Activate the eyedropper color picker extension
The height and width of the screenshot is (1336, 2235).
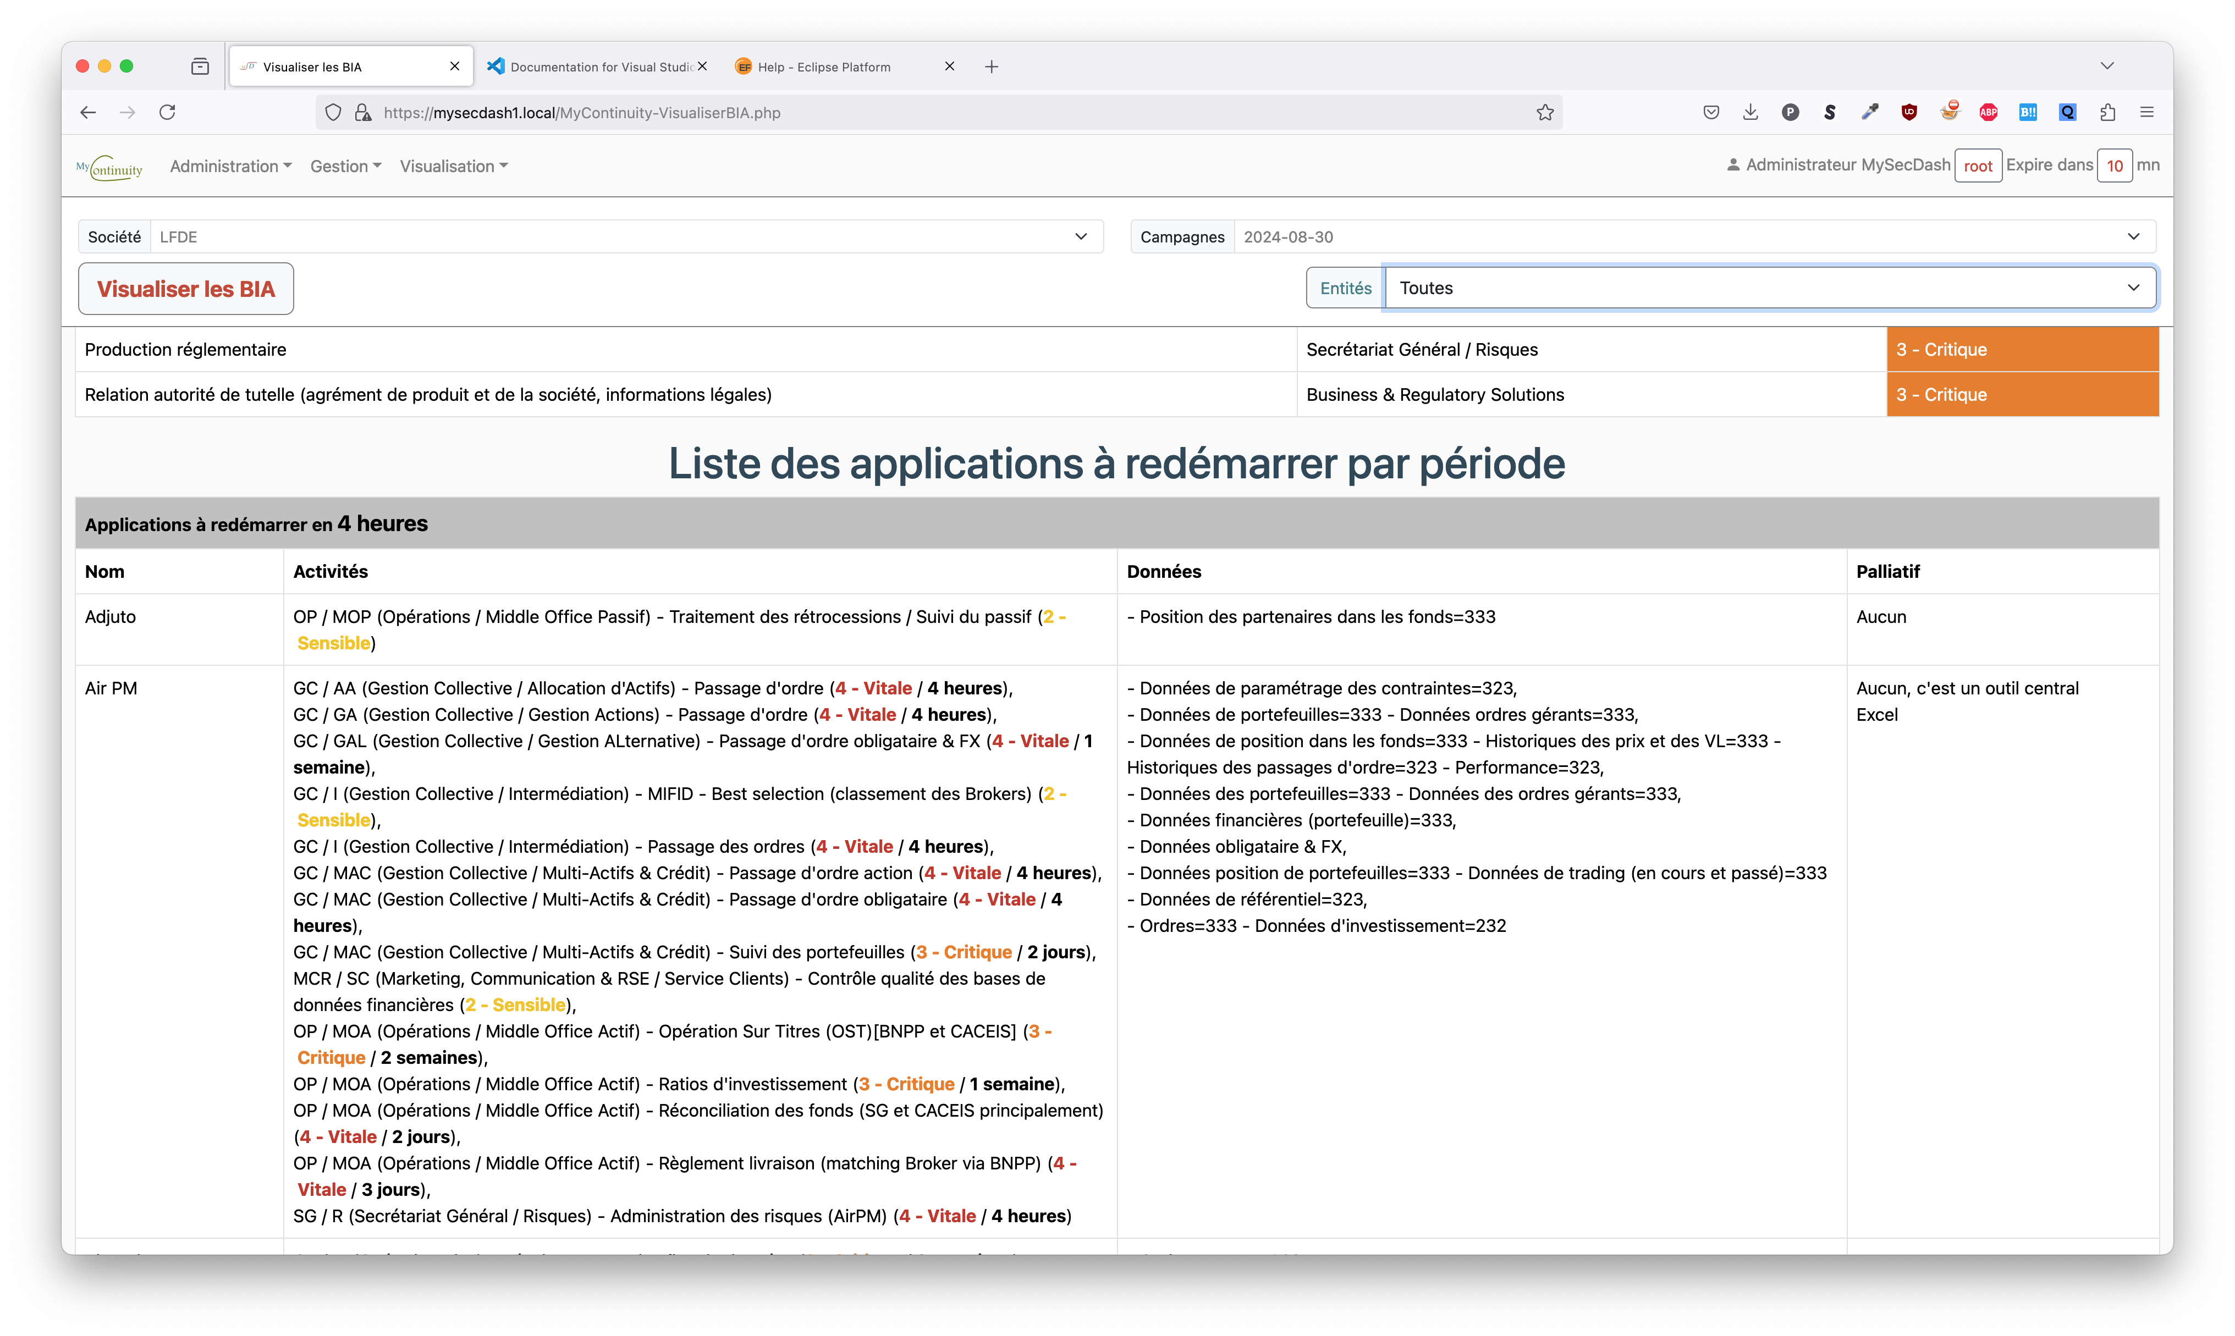pyautogui.click(x=1869, y=113)
